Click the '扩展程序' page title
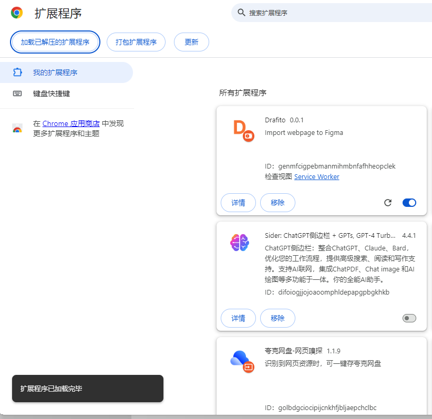This screenshot has height=419, width=432. click(x=58, y=13)
